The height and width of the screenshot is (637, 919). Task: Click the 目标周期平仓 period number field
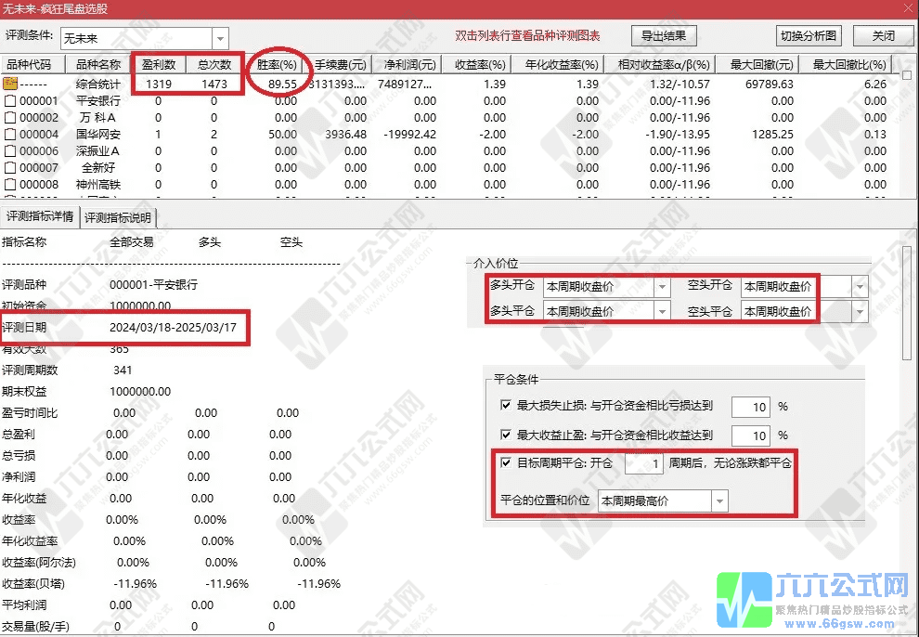tap(643, 463)
